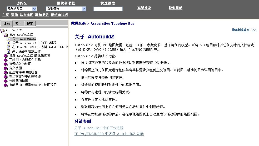Viewport: 259px width, 146px height.
Task: Click bullet text 使用起始零件模板创建零件
Action: pos(102,77)
